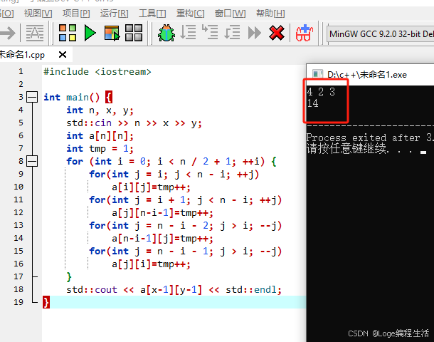Click the 'a[j][n-i-1]=tmp++;' code line
The width and height of the screenshot is (434, 342).
[x=162, y=213]
